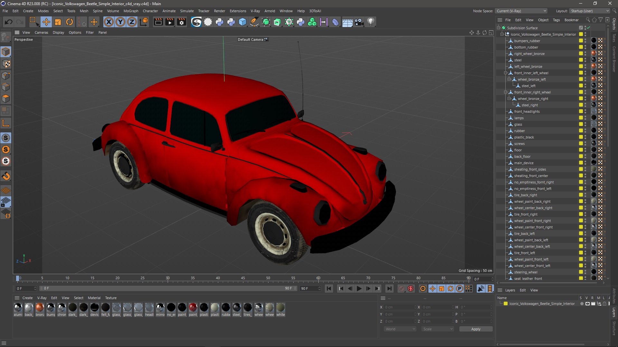Open material manager Create menu
Viewport: 618px width, 347px height.
click(x=27, y=298)
